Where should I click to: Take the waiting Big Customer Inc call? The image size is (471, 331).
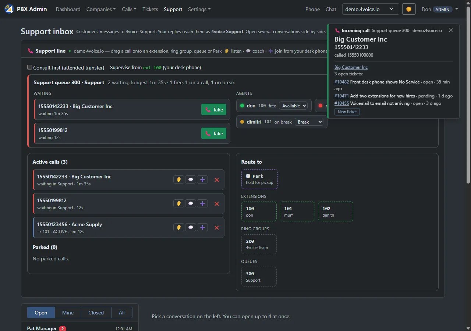pyautogui.click(x=214, y=110)
